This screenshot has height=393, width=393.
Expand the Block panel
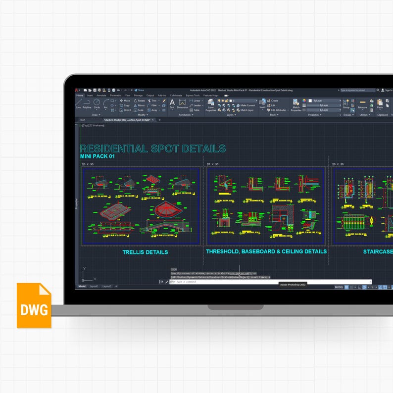coord(274,115)
